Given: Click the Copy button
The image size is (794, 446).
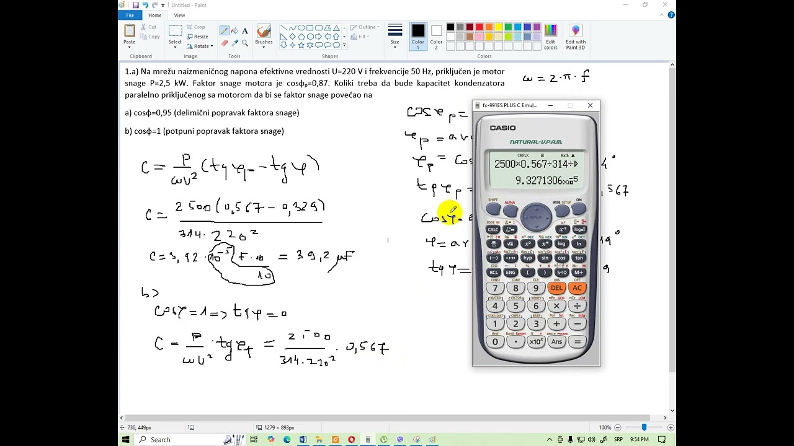Looking at the screenshot, I should tap(149, 37).
